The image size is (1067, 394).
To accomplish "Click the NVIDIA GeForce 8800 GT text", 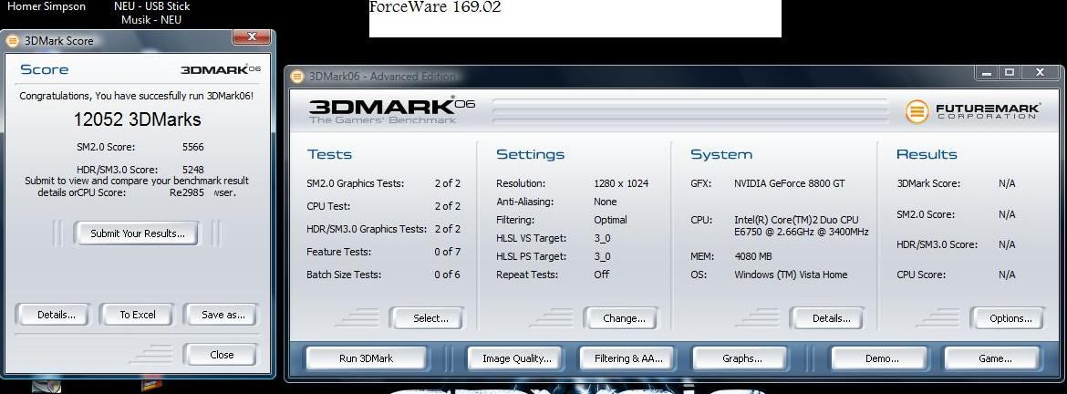I will (x=790, y=183).
